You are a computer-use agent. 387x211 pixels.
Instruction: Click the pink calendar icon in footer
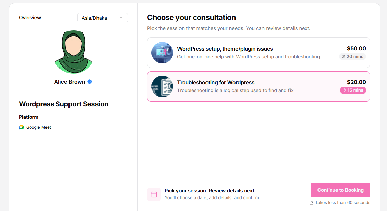(154, 194)
